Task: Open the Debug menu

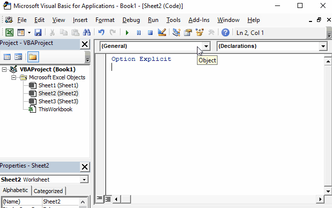Action: click(131, 20)
